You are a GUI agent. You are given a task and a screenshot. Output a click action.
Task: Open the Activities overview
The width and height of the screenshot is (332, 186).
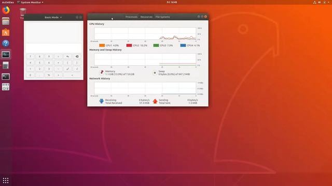click(x=8, y=2)
